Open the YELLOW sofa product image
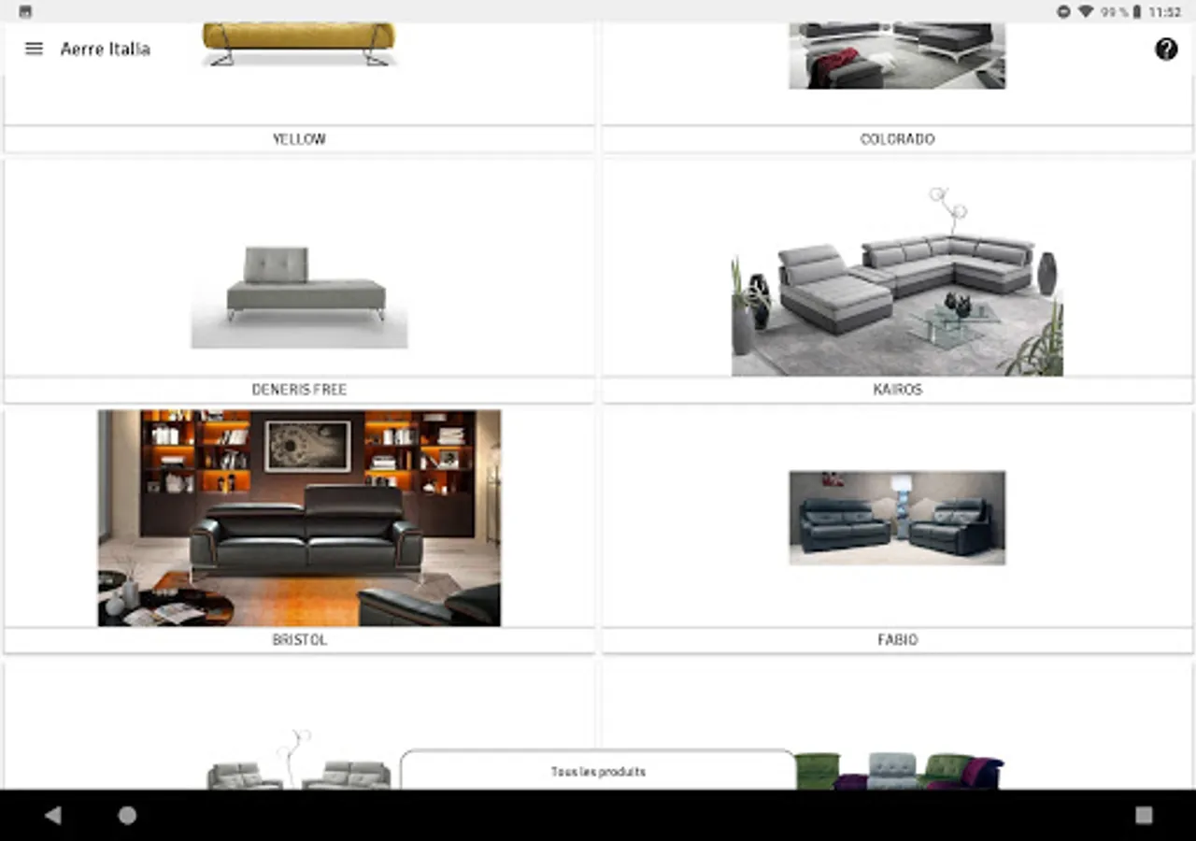This screenshot has height=841, width=1196. [299, 44]
